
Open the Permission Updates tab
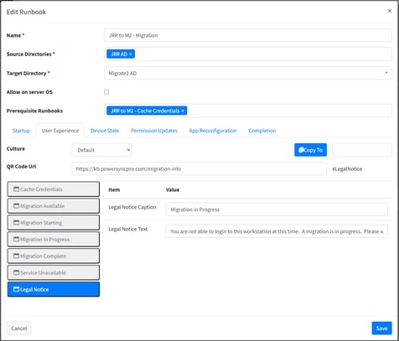pos(154,131)
